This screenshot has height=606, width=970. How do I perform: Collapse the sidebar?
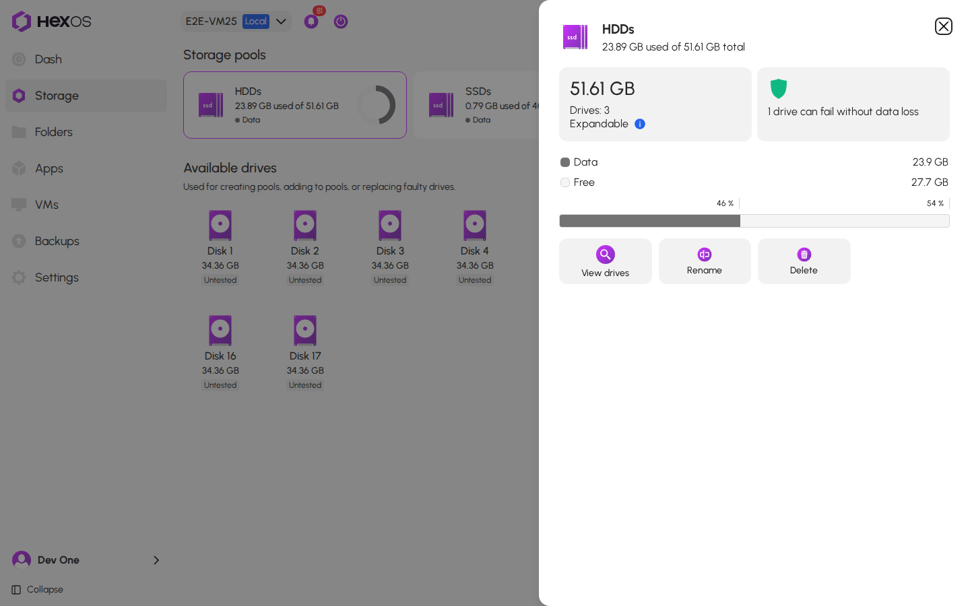(38, 590)
